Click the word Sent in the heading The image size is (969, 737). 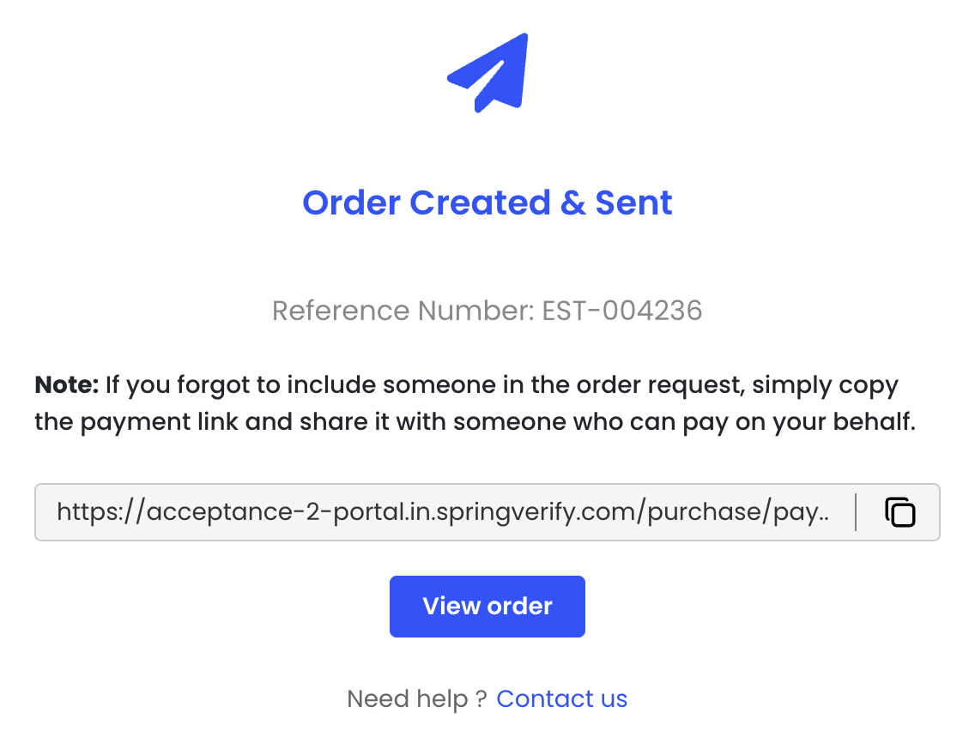[633, 202]
